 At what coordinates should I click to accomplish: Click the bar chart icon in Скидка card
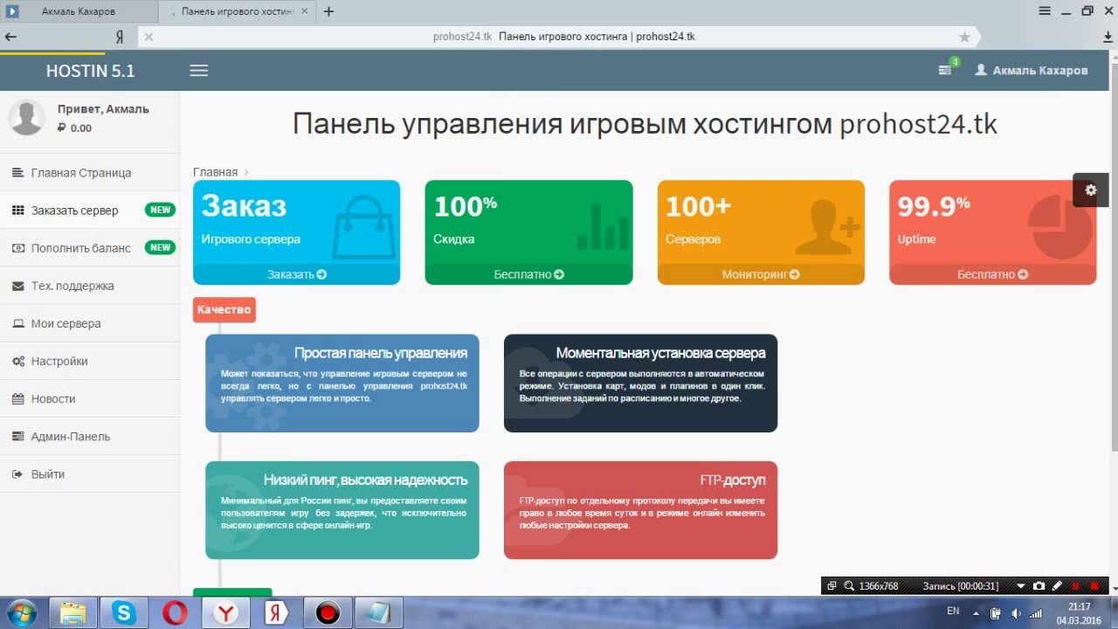[603, 226]
